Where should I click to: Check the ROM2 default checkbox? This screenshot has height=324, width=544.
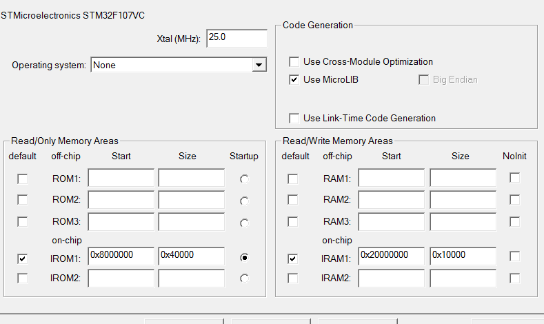[x=23, y=200]
